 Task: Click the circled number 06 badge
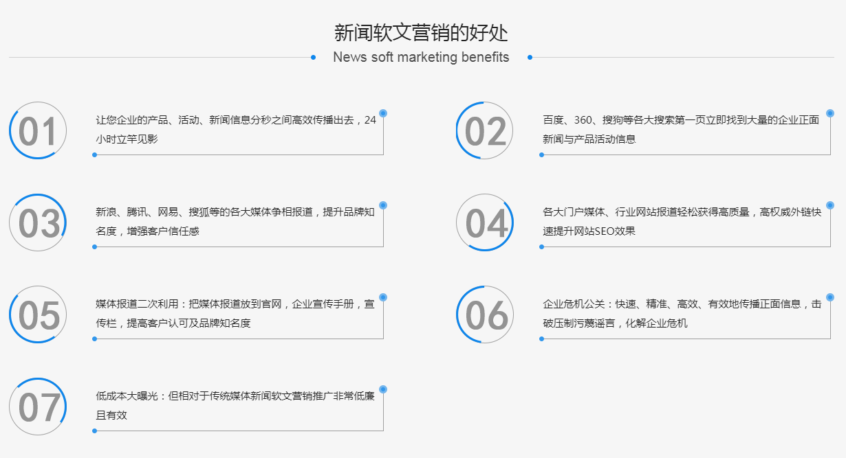[485, 314]
